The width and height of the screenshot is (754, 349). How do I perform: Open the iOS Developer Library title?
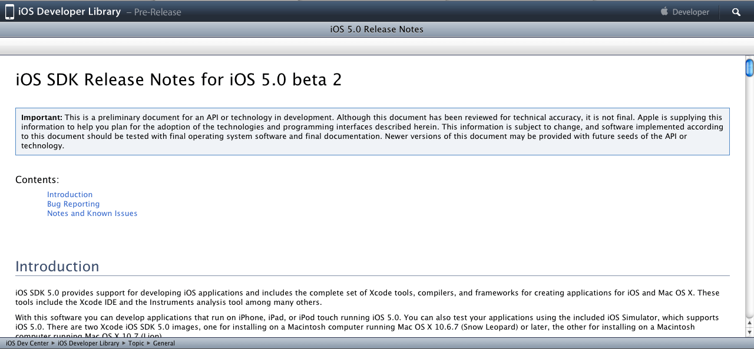tap(70, 11)
